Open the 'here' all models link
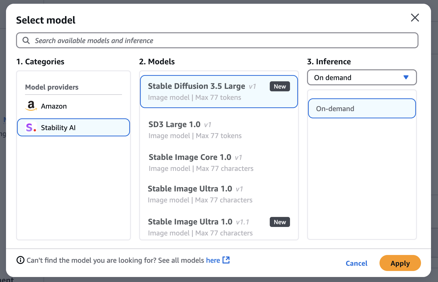The height and width of the screenshot is (282, 438). pos(213,260)
